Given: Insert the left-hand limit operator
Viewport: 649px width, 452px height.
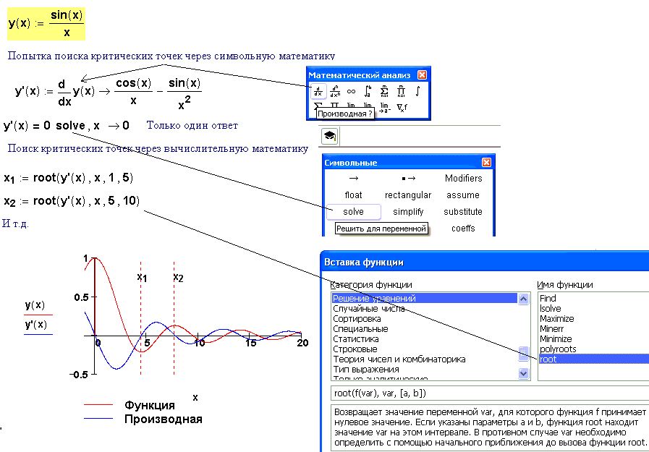Looking at the screenshot, I should pos(384,108).
